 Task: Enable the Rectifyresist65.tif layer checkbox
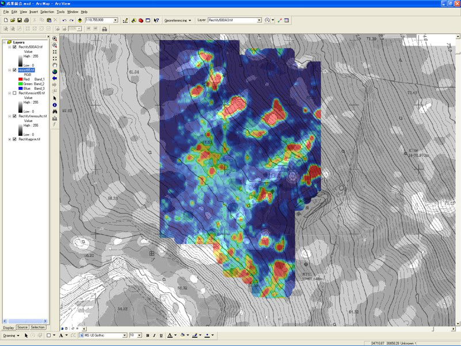tap(15, 93)
